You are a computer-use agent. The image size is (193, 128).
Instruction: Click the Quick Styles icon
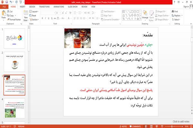152,13
